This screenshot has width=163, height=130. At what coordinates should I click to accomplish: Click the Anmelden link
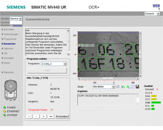[x=17, y=25]
